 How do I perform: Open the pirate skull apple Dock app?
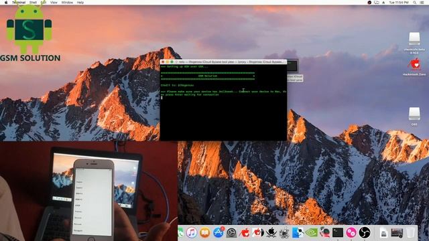pos(271,232)
